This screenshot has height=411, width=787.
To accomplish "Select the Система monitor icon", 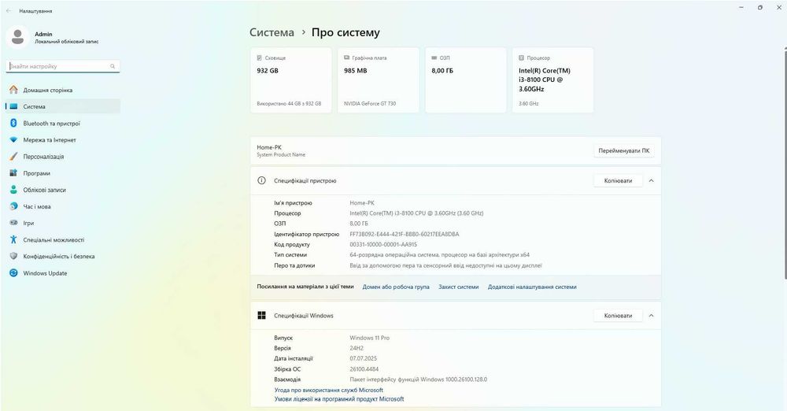I will (x=13, y=106).
